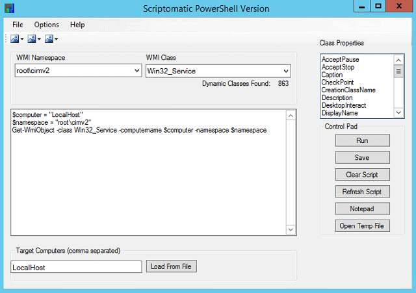Open dropdown arrow beside second toolbar icon
416x293 pixels.
click(39, 39)
